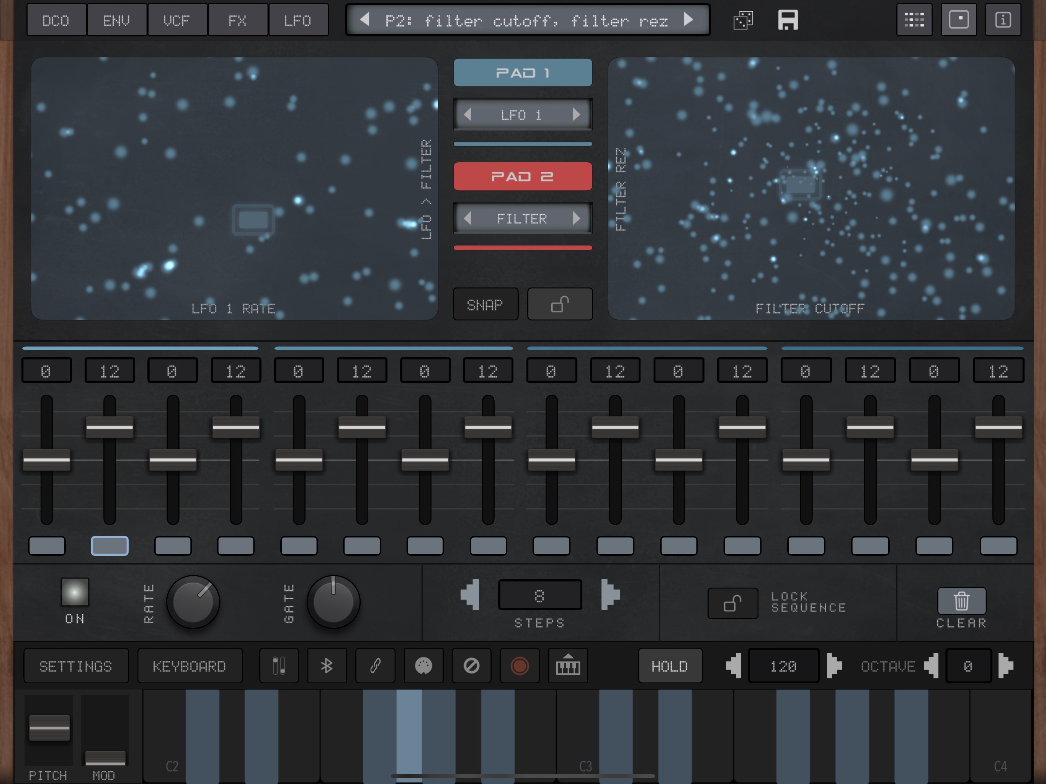The height and width of the screenshot is (784, 1046).
Task: Toggle step 3 gate button
Action: (x=173, y=546)
